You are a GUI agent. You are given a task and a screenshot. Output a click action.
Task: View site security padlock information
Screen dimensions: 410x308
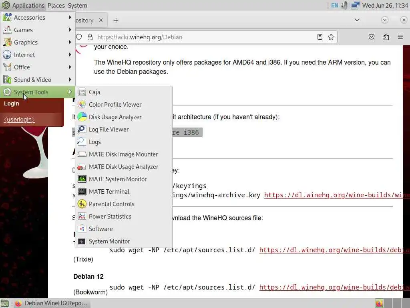point(90,37)
